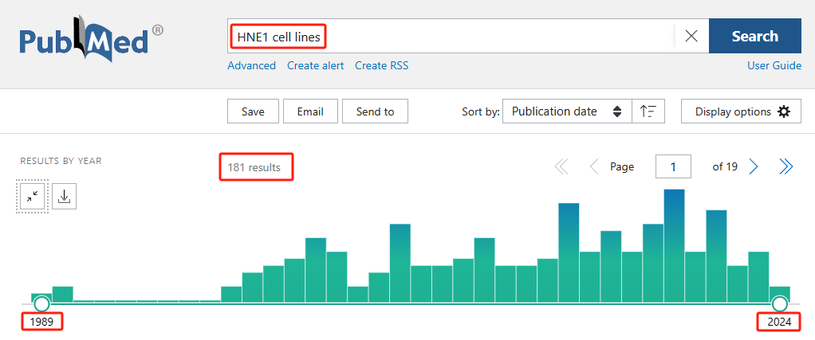The image size is (815, 340).
Task: Go to the previous results page
Action: pos(594,166)
